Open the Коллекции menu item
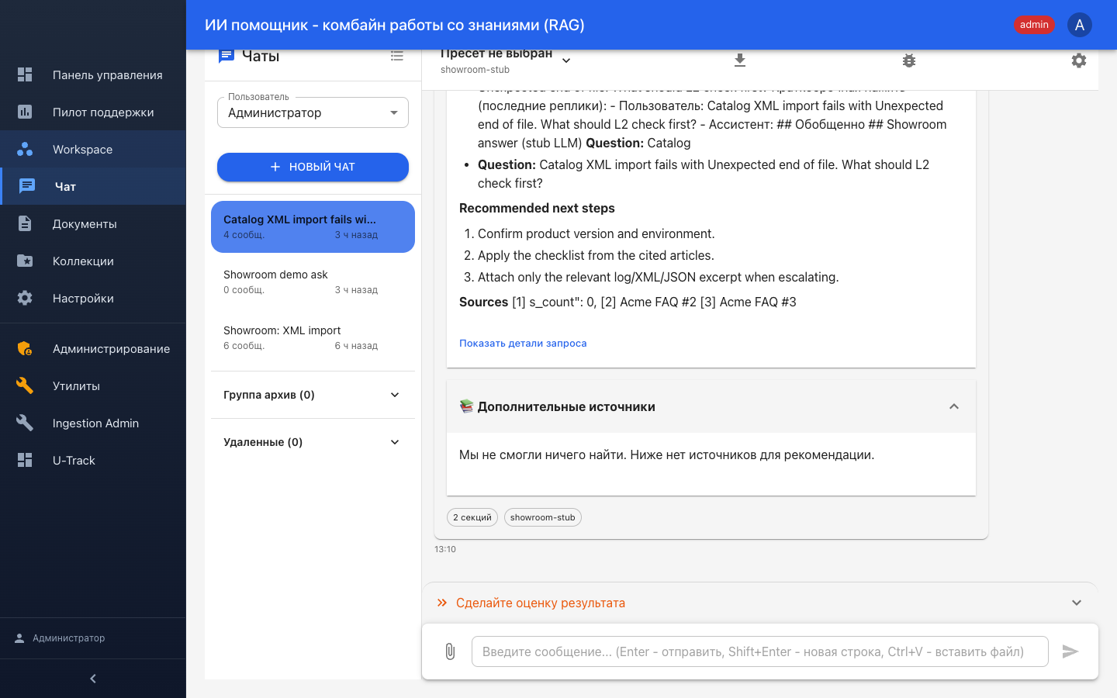The image size is (1117, 698). click(x=93, y=261)
